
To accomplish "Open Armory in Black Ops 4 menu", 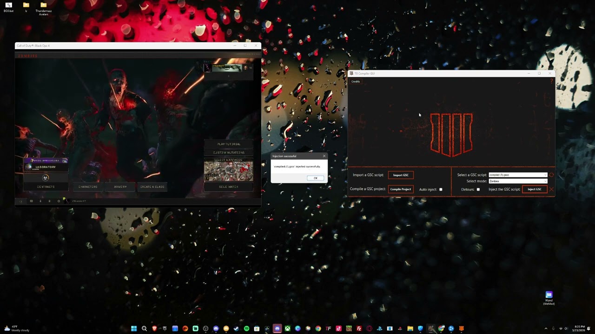I will pyautogui.click(x=120, y=186).
